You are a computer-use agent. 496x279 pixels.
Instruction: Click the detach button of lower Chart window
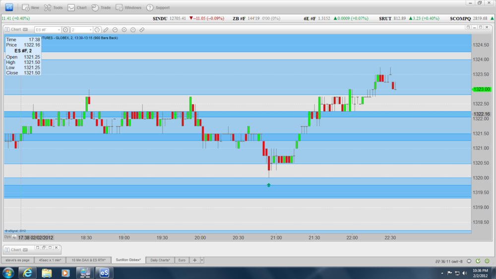pos(38,248)
